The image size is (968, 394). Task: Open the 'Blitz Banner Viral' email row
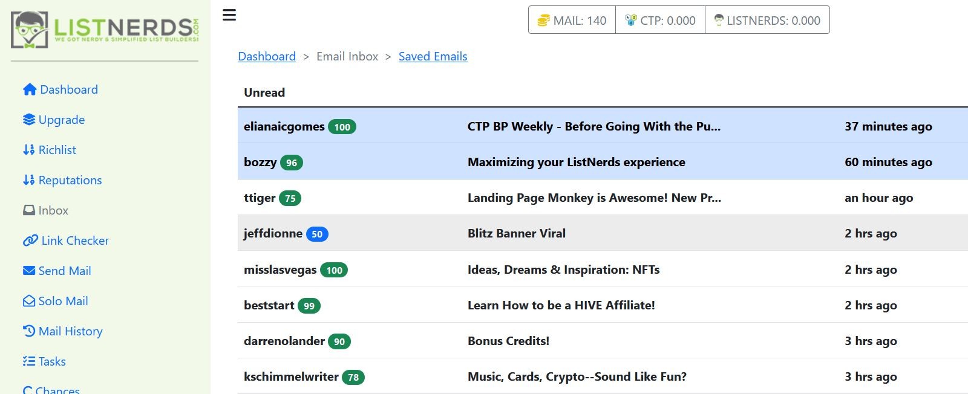[x=603, y=233]
